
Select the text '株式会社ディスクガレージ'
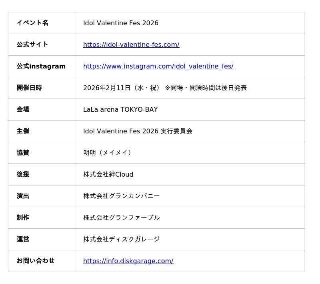[121, 240]
